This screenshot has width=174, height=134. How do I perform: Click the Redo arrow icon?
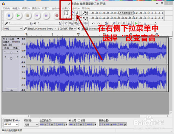coord(98,23)
